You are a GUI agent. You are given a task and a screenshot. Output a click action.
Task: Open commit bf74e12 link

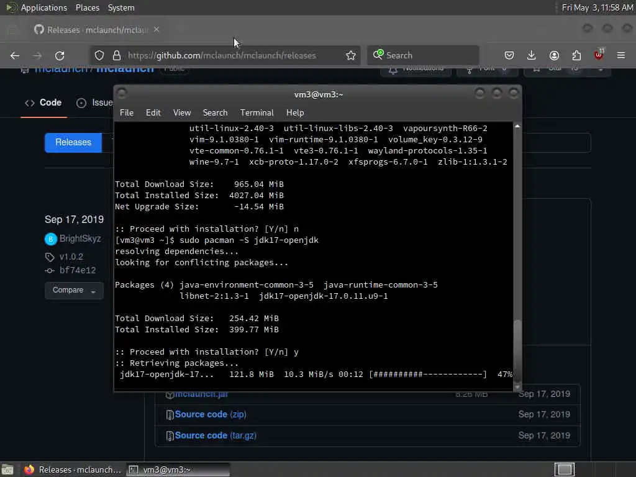point(78,270)
